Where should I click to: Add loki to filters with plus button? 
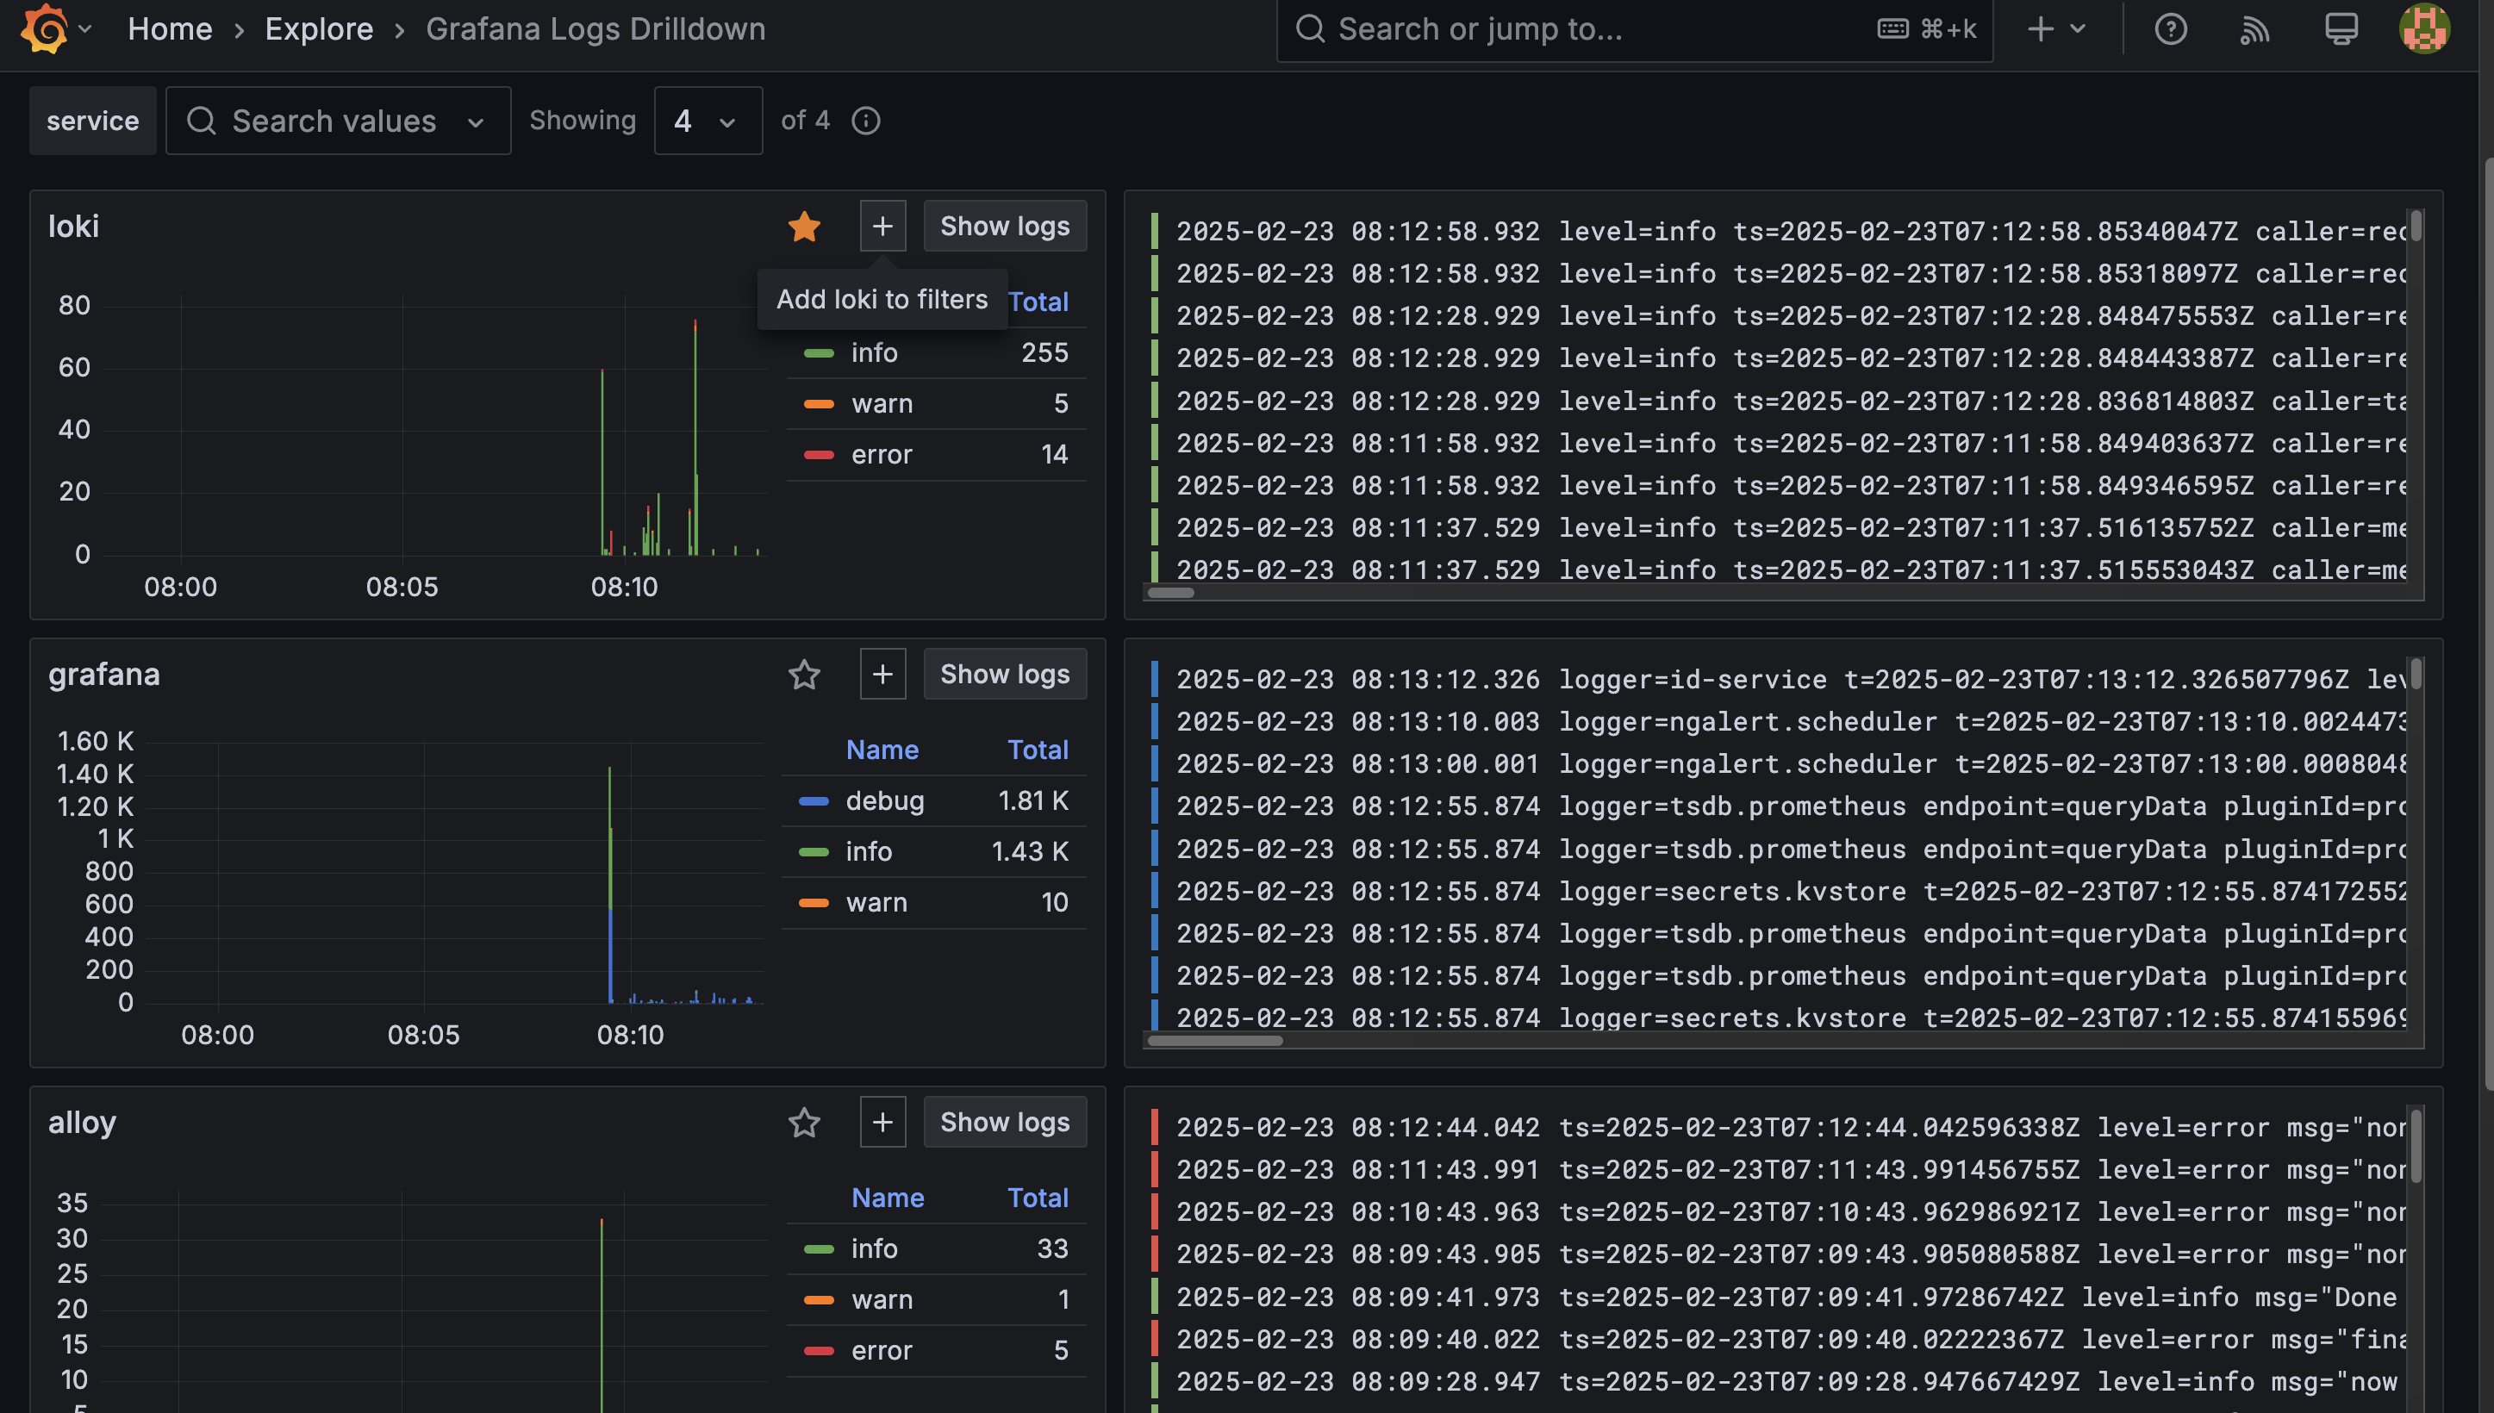(x=882, y=225)
